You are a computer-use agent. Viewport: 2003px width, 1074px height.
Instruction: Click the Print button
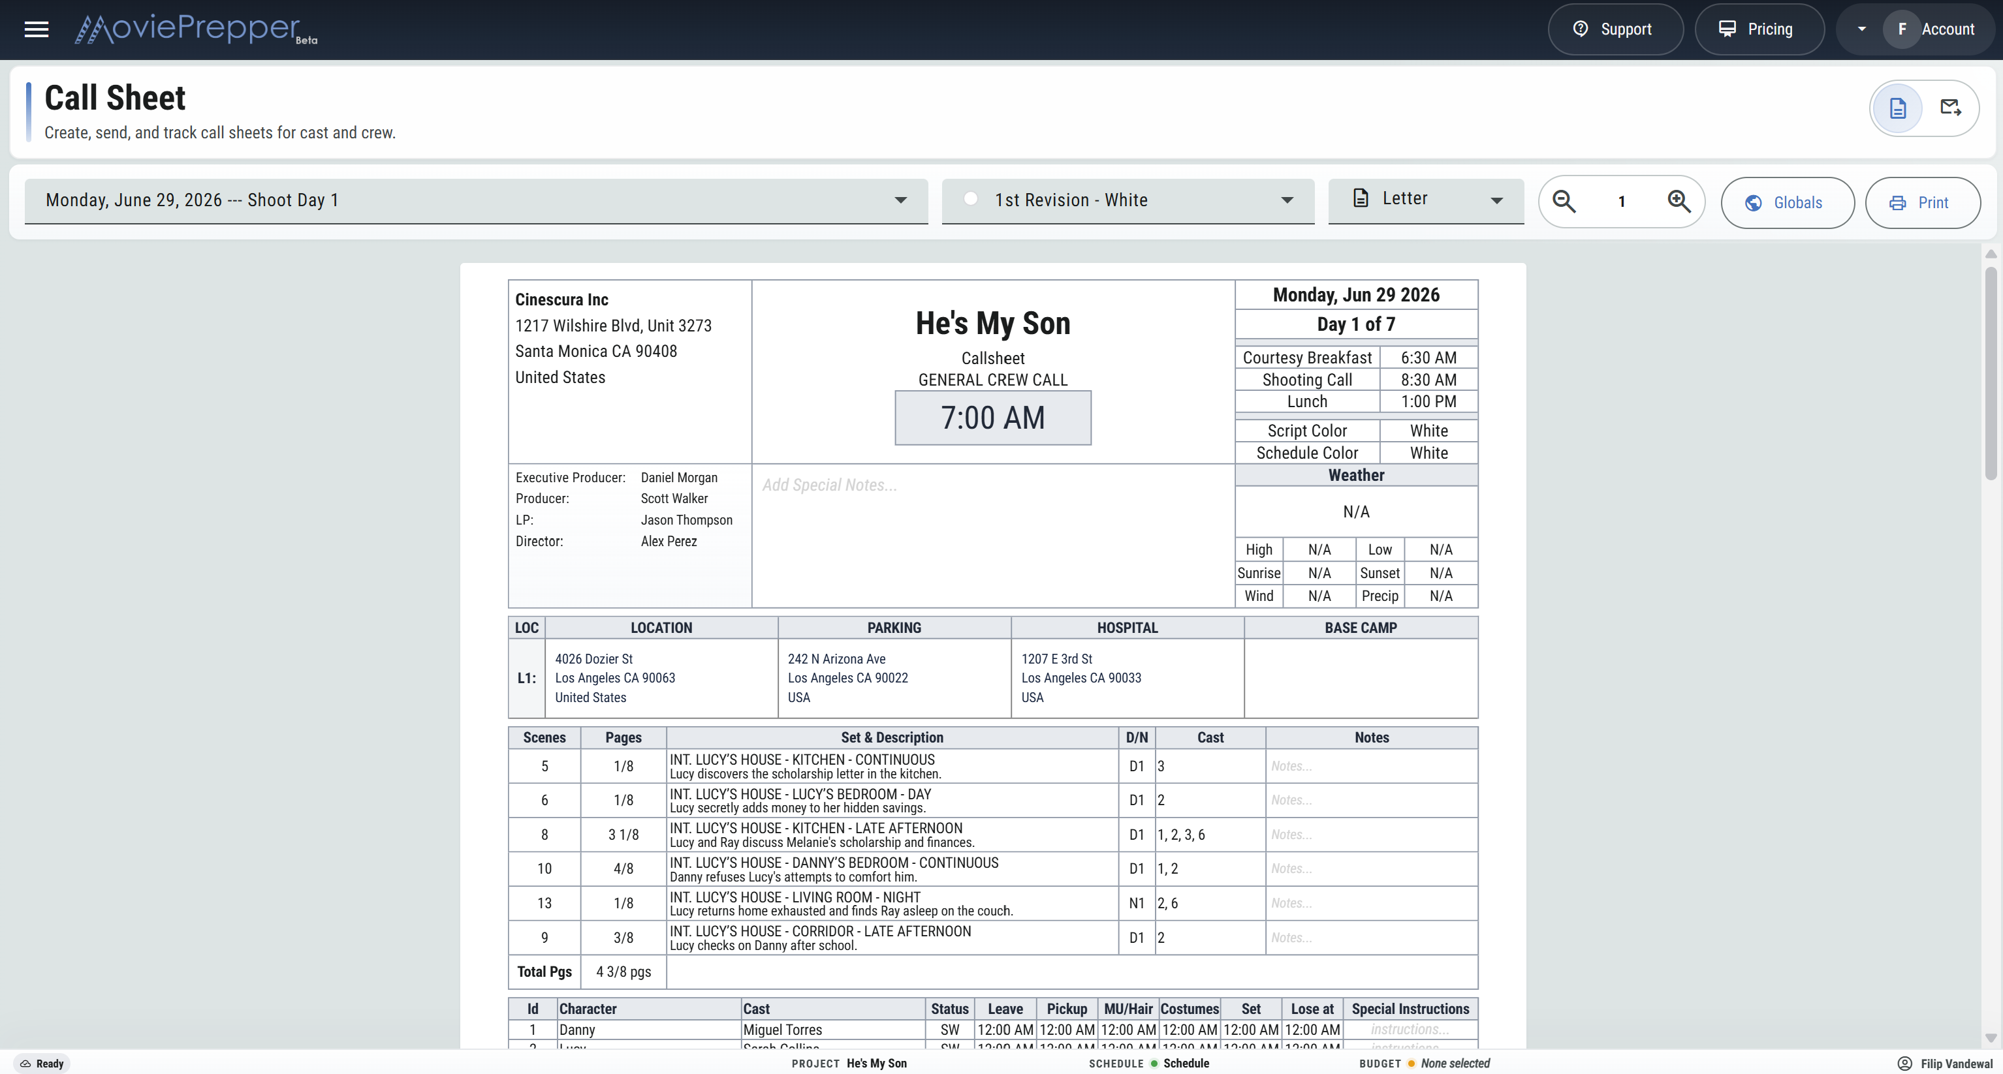click(x=1921, y=203)
